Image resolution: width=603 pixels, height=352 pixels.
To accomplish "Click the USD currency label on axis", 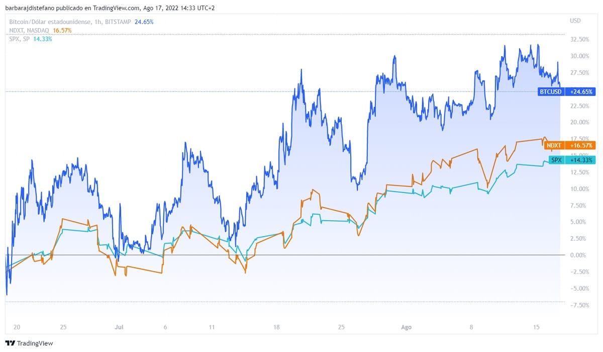I will 575,21.
